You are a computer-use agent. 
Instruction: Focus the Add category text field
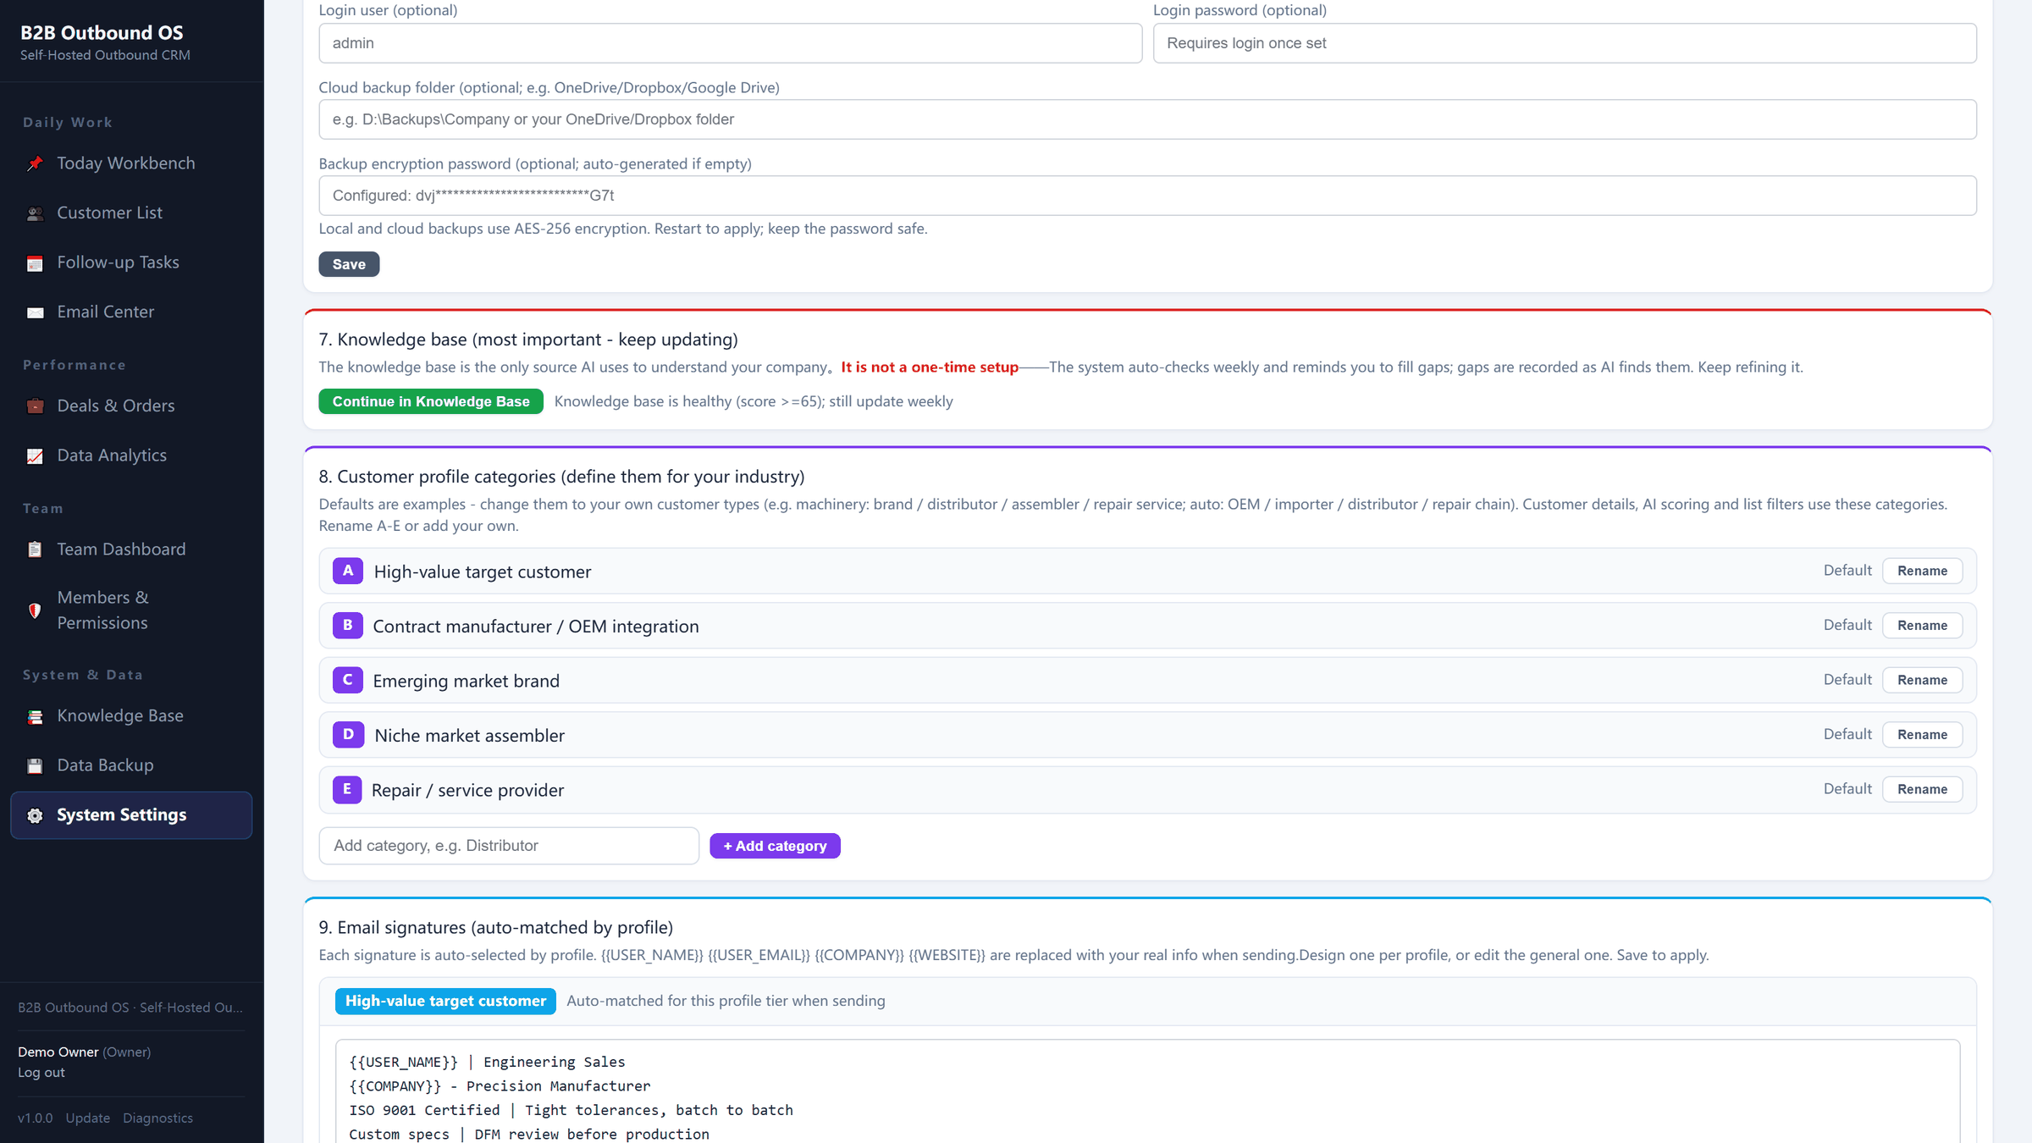click(x=509, y=846)
